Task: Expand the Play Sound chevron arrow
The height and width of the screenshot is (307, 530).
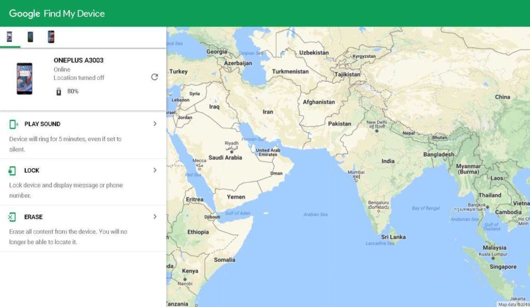Action: point(155,124)
